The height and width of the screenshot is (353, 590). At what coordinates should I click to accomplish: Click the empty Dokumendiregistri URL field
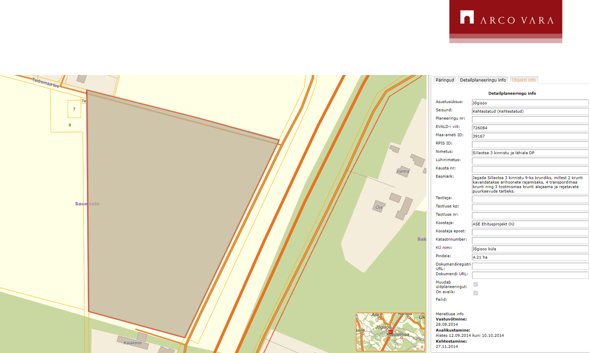pyautogui.click(x=530, y=266)
